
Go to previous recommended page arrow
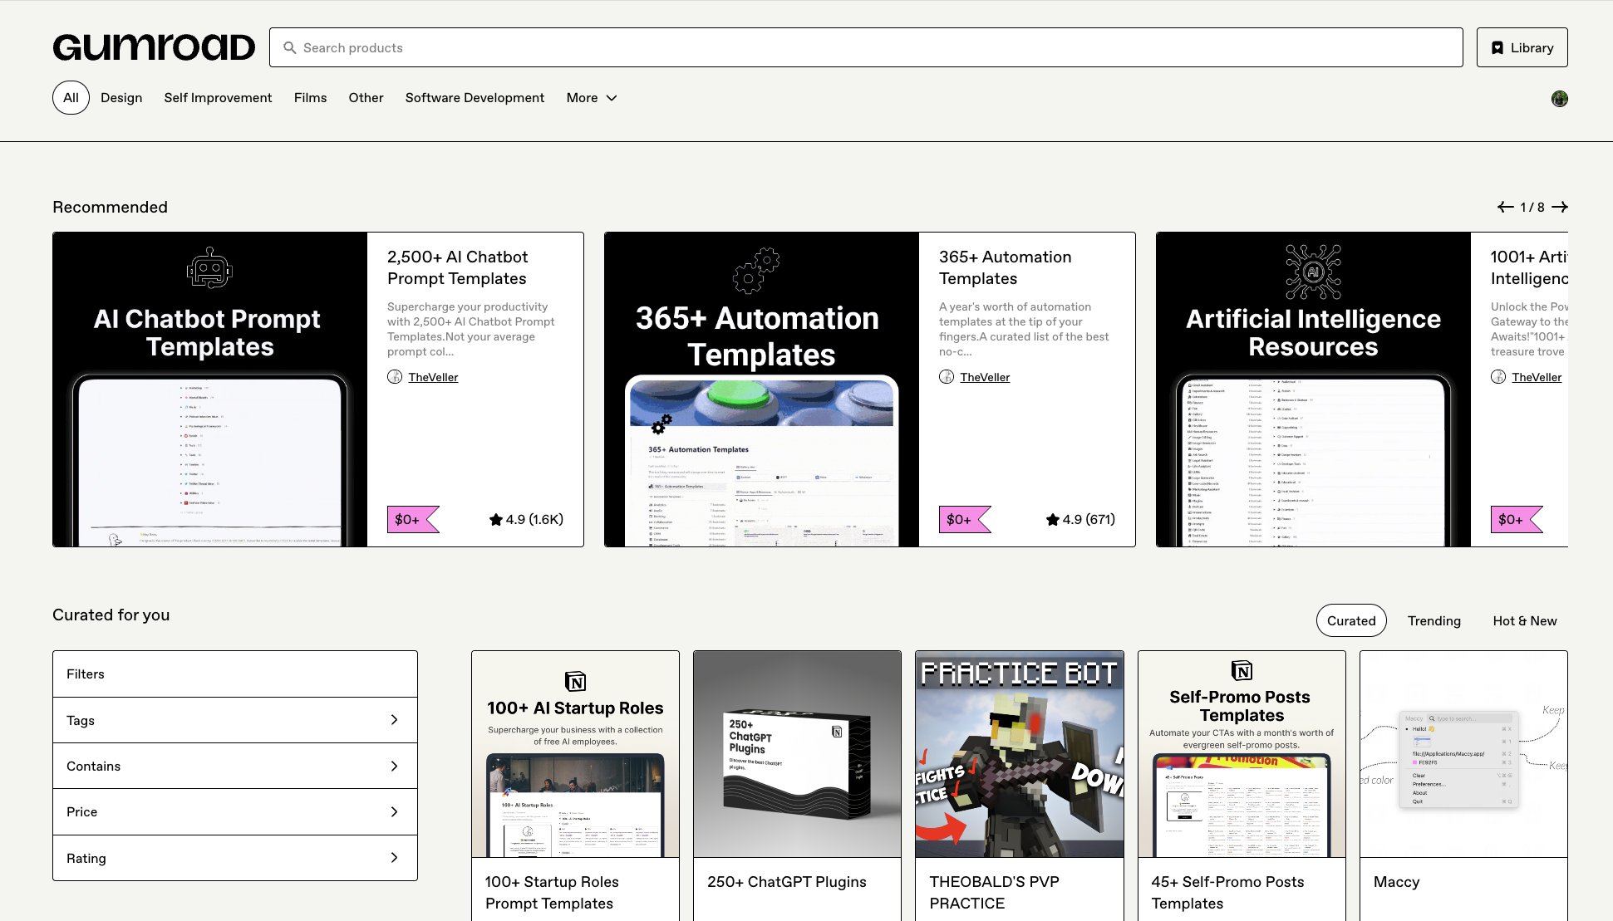1505,207
